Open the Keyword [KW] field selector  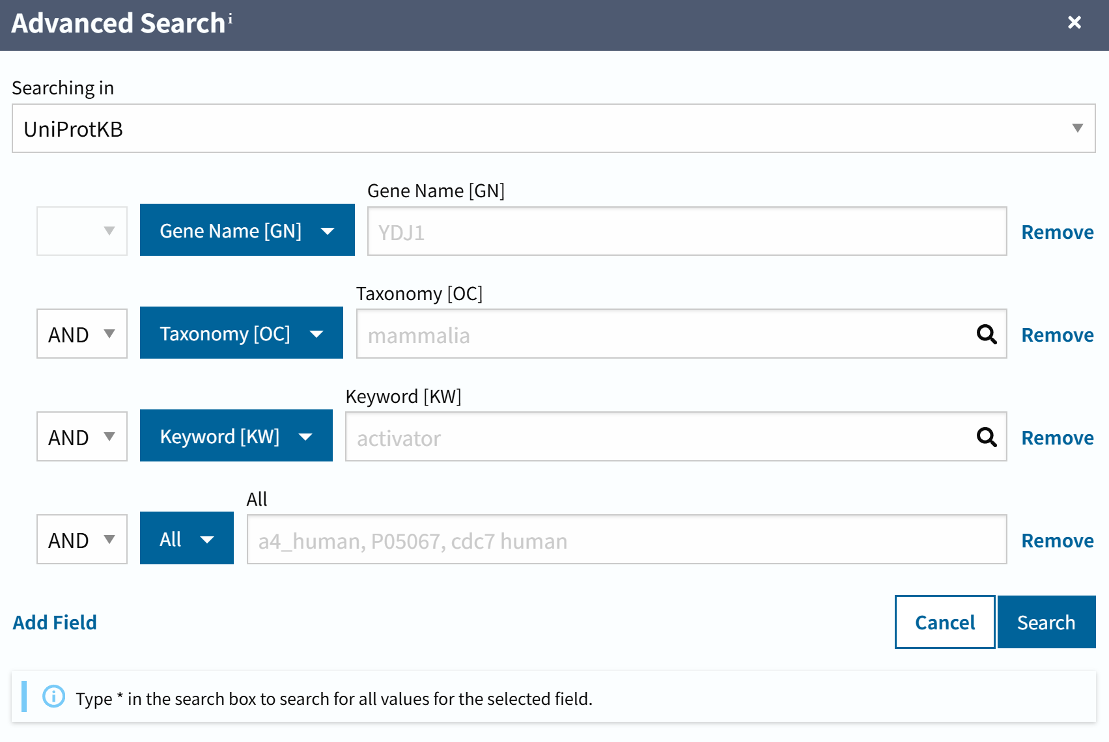click(x=236, y=435)
